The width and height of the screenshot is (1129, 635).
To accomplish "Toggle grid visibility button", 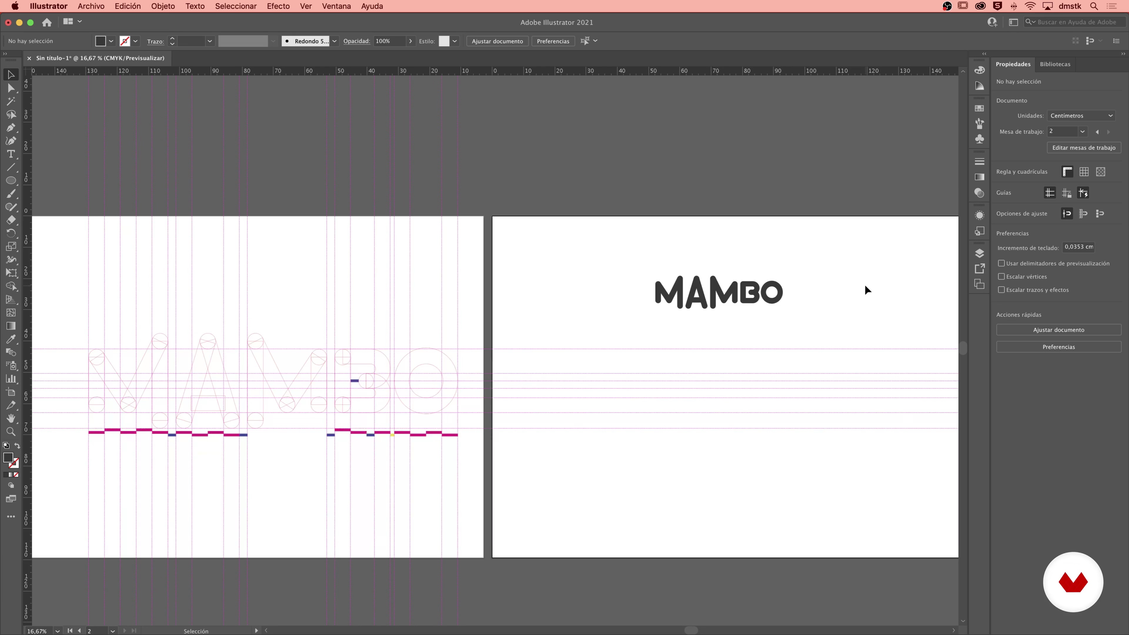I will [x=1084, y=172].
